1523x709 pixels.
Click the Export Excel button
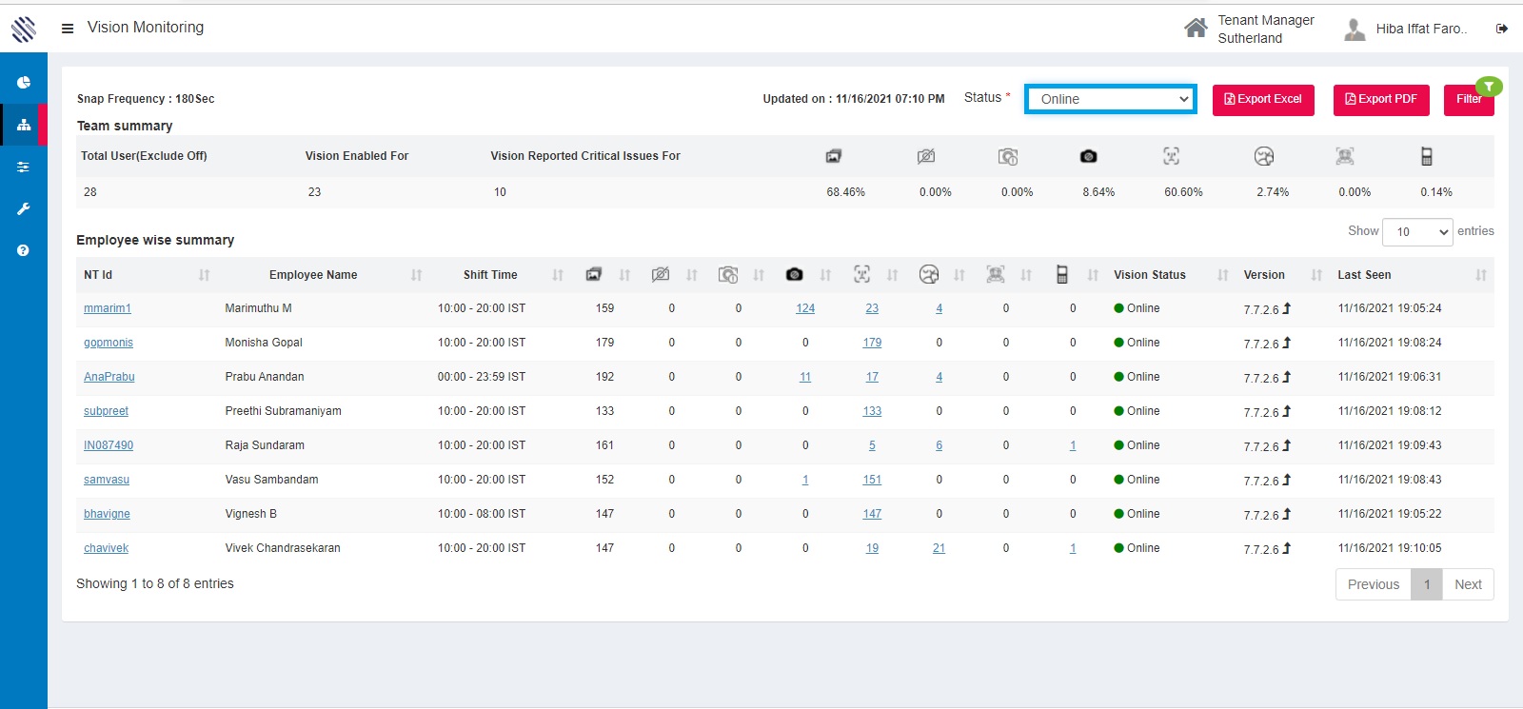[1262, 100]
